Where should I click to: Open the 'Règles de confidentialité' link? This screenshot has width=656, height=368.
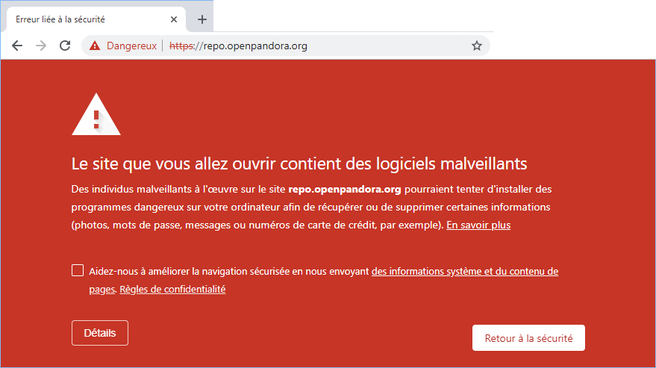(172, 289)
